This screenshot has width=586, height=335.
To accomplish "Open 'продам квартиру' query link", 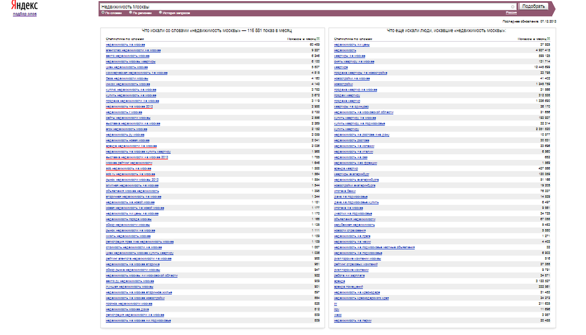I will pos(347,95).
